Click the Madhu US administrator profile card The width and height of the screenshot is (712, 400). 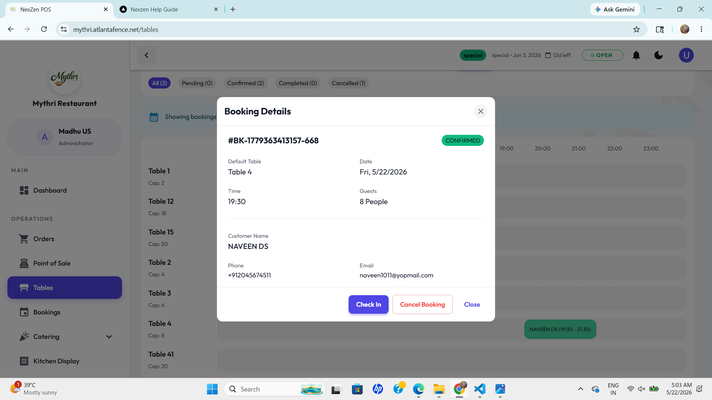[65, 137]
